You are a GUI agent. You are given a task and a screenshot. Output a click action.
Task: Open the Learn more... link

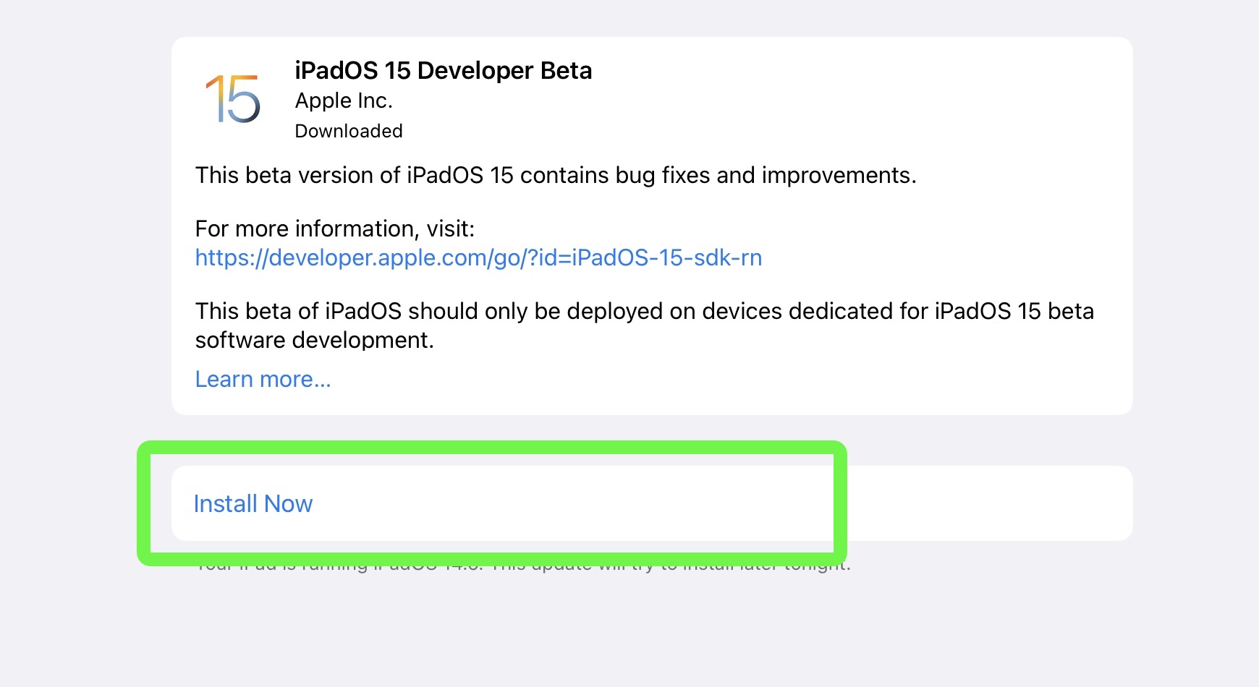pos(263,379)
